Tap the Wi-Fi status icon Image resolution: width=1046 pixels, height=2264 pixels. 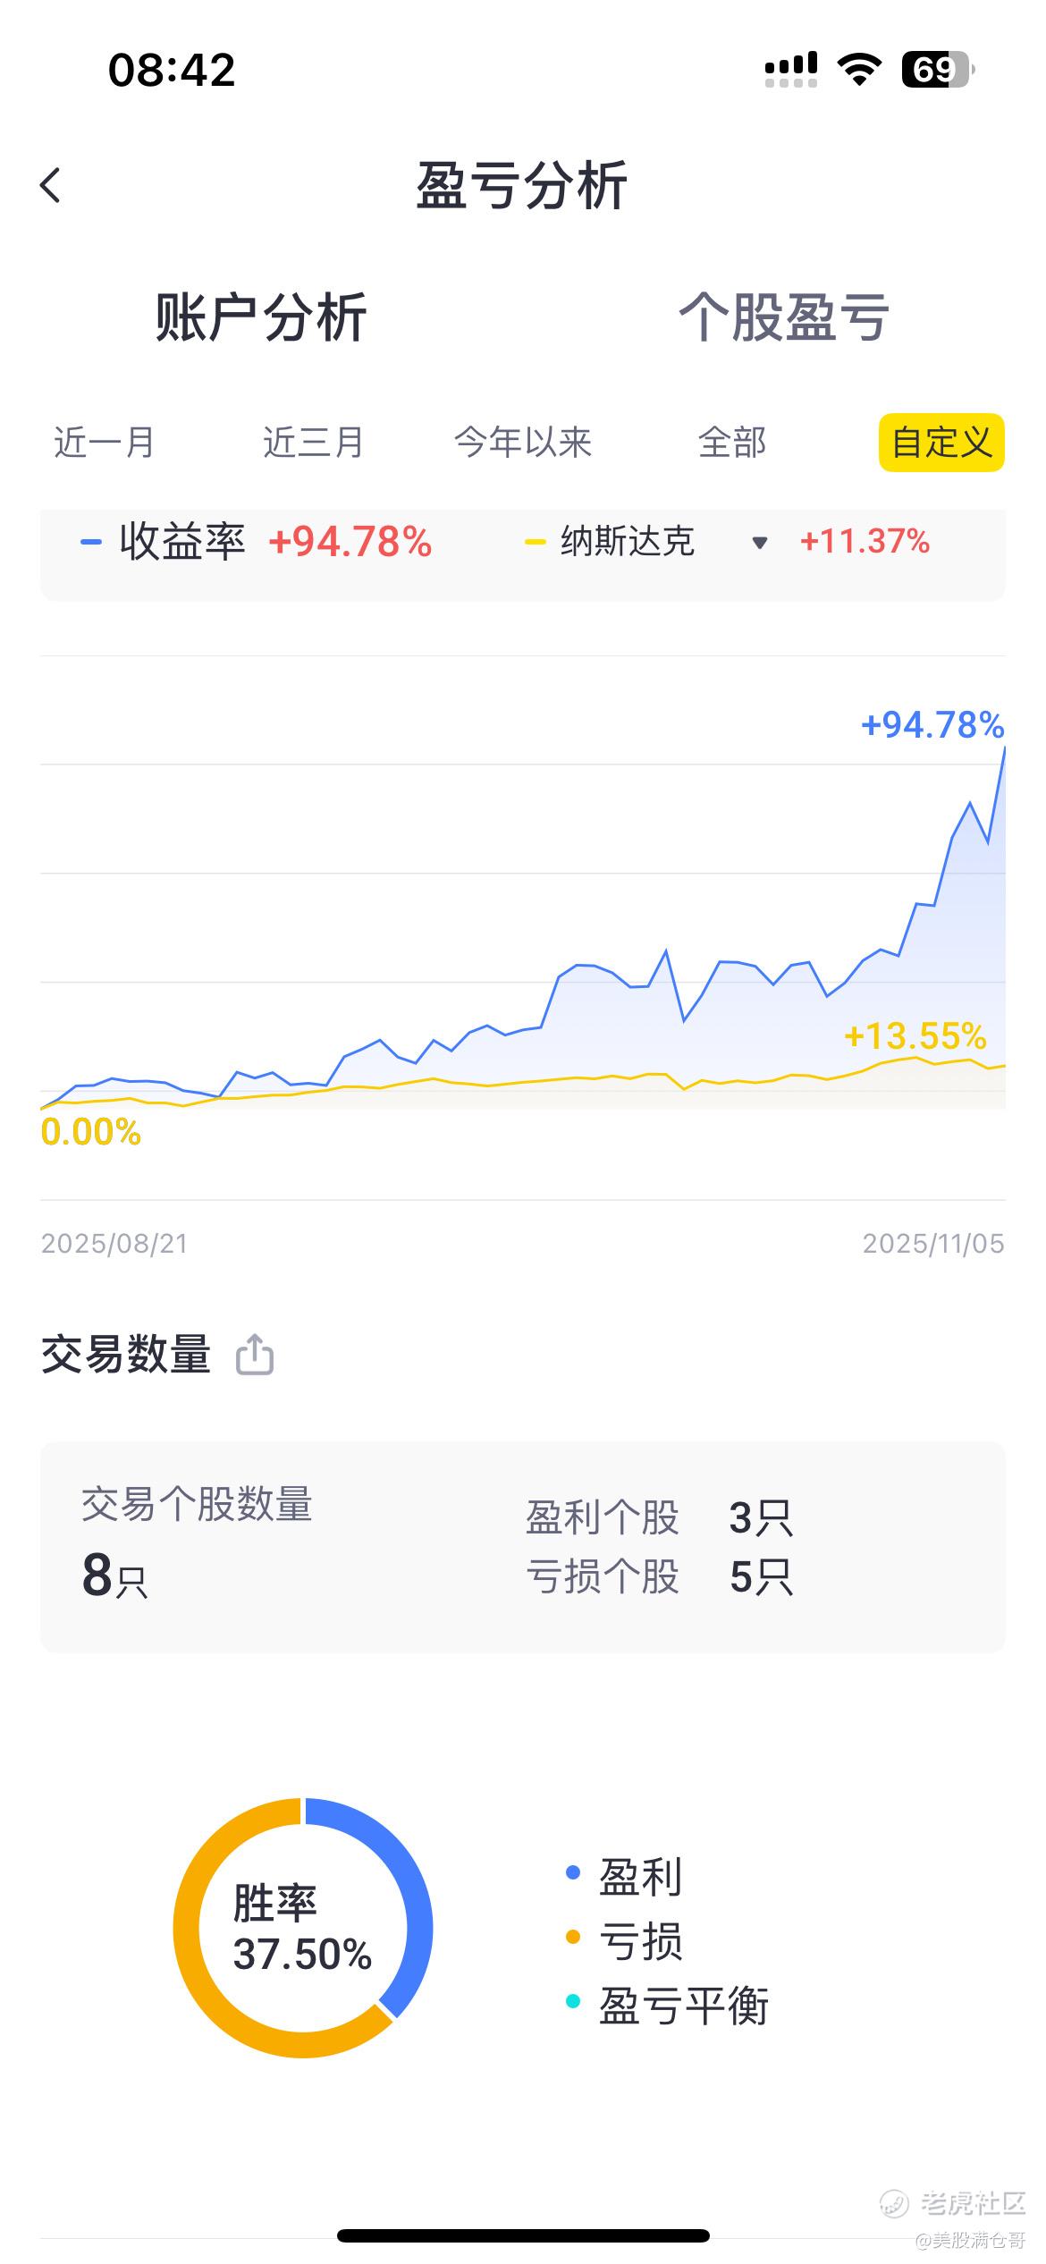click(x=859, y=69)
